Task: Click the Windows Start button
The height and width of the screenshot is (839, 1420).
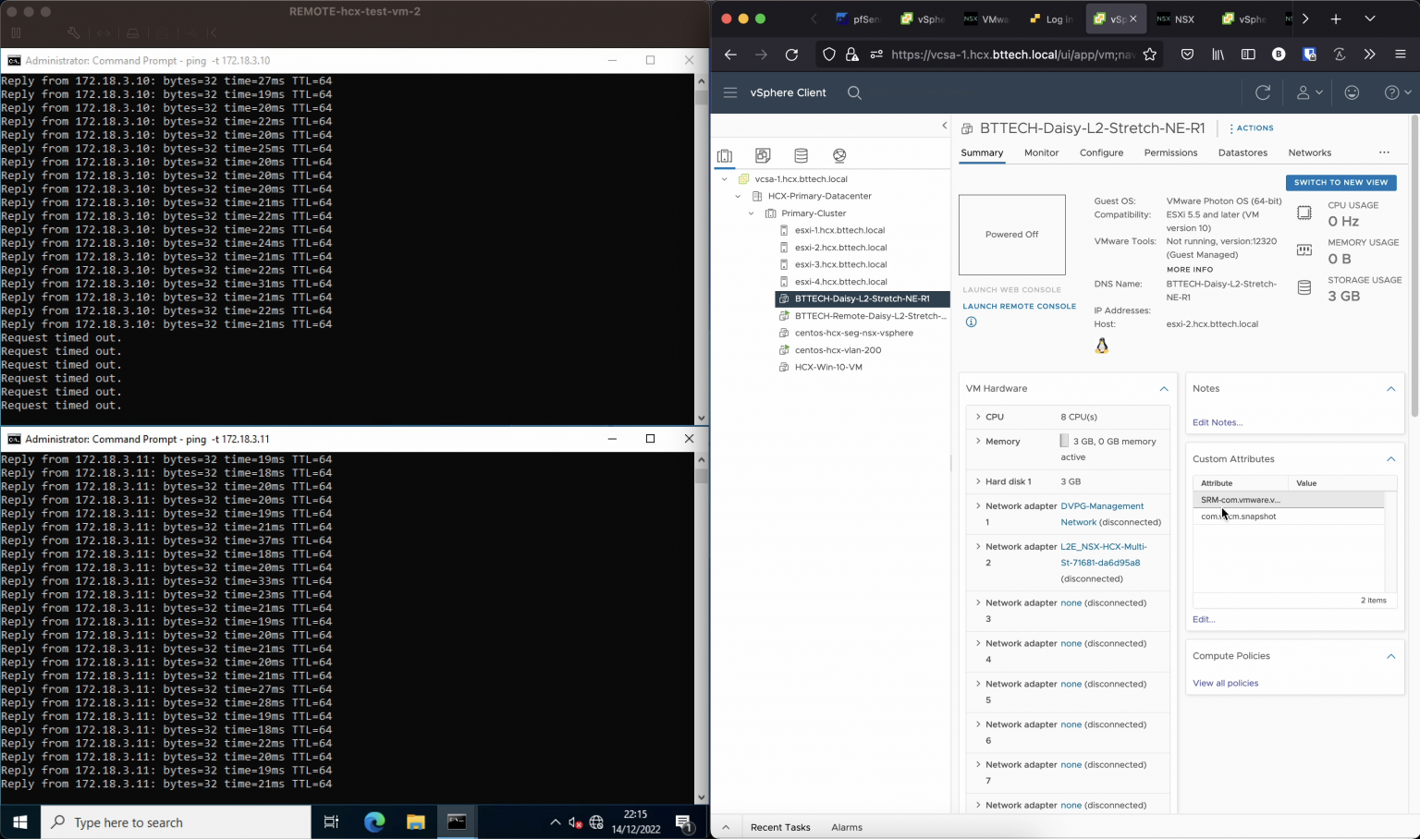Action: 19,821
